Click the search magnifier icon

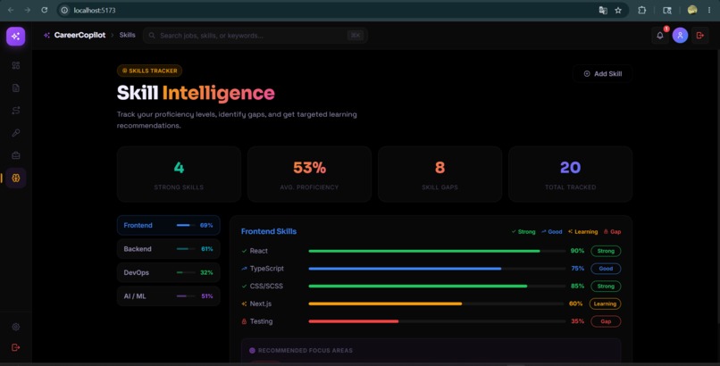(x=152, y=36)
